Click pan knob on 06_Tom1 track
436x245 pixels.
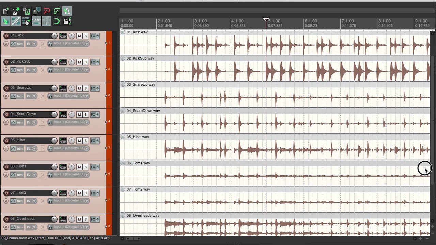coord(72,167)
